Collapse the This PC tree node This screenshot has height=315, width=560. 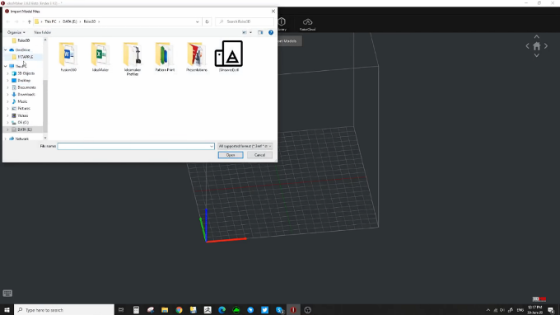point(6,66)
